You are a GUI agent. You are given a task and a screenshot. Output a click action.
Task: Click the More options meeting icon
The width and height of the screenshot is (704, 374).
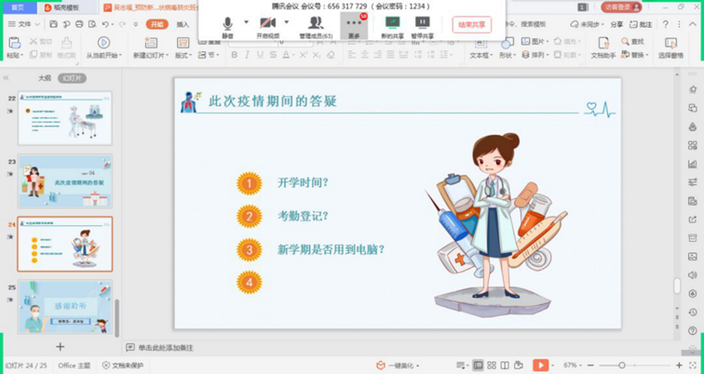(354, 25)
